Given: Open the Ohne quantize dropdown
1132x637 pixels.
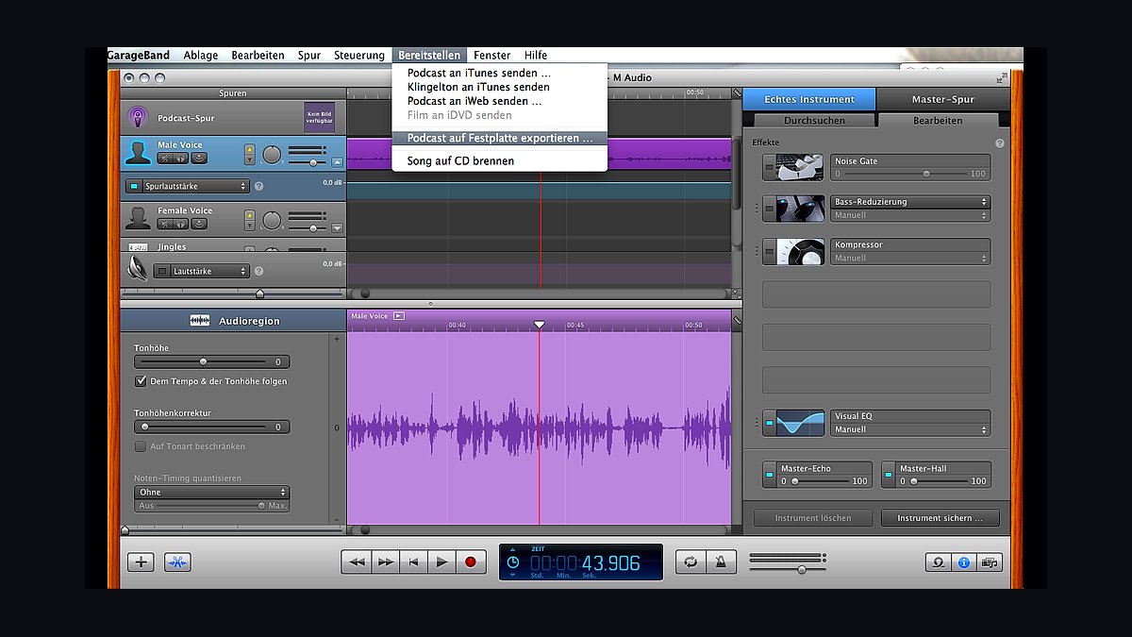Looking at the screenshot, I should tap(211, 493).
